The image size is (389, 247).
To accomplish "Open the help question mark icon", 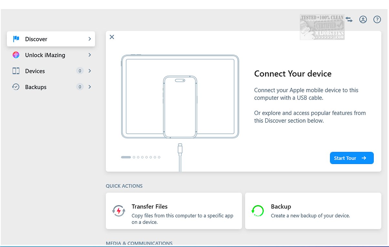I will pos(377,20).
